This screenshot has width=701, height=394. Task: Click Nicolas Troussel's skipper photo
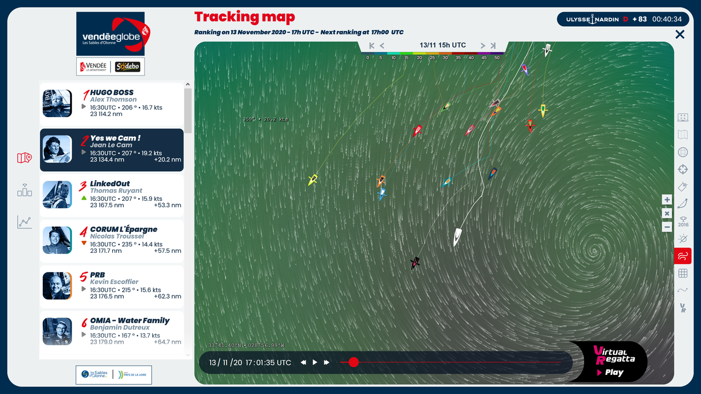[x=58, y=240]
